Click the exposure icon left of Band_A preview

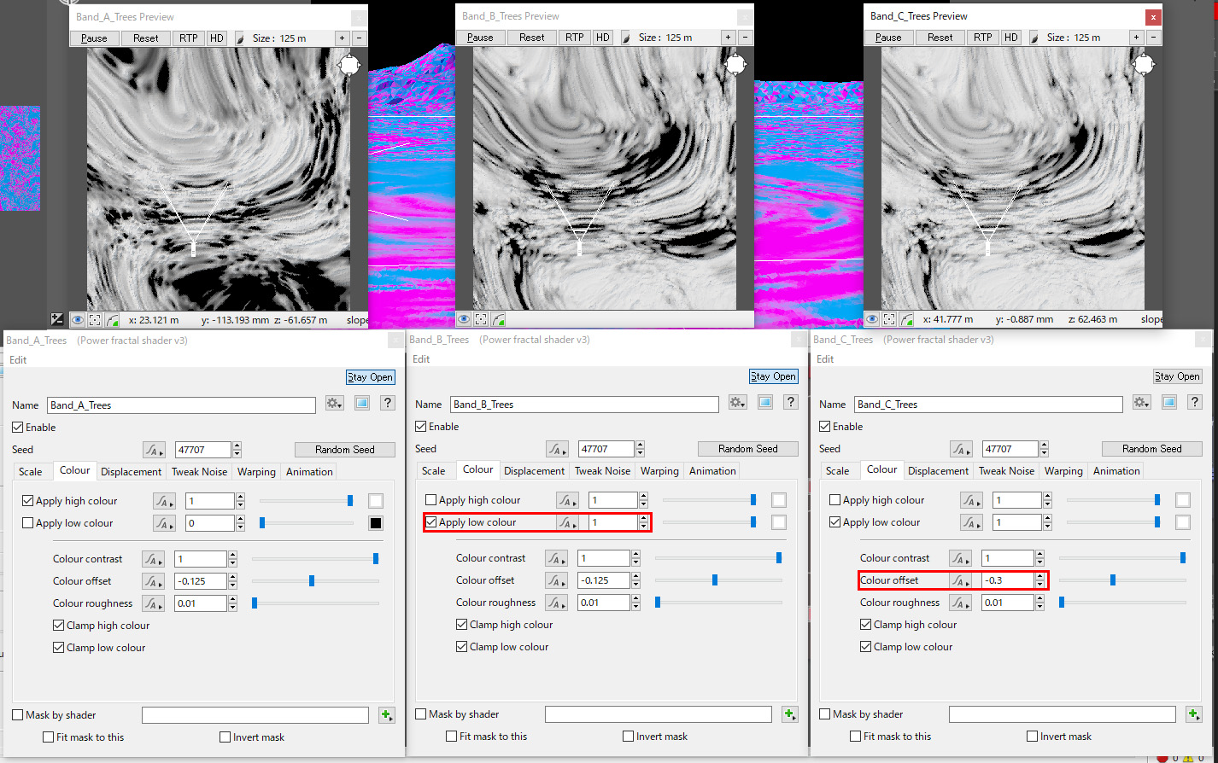coord(57,320)
